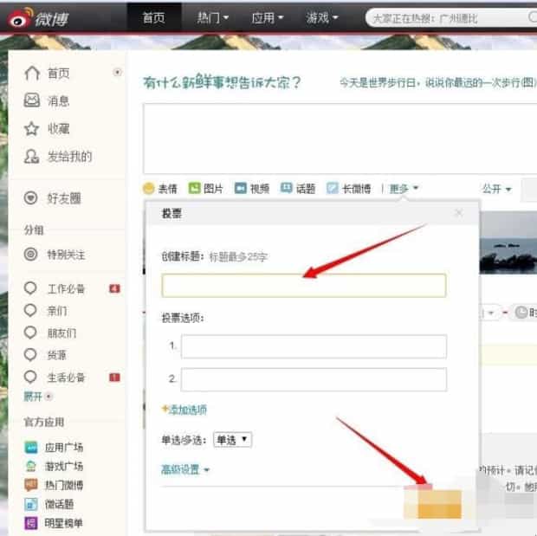Close the 投票 poll dialog

(x=459, y=213)
